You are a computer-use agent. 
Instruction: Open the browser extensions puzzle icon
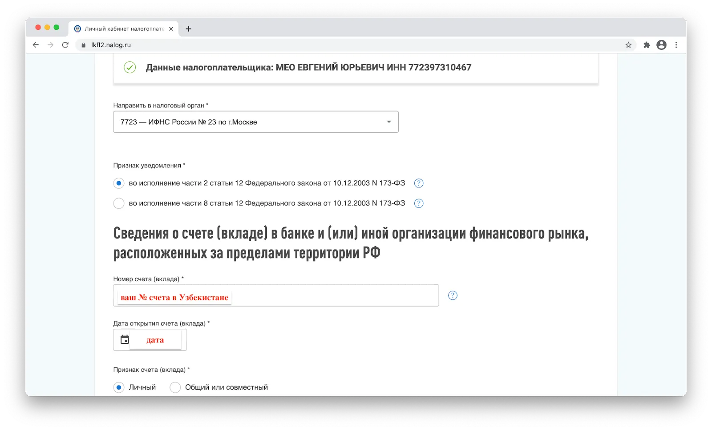647,45
